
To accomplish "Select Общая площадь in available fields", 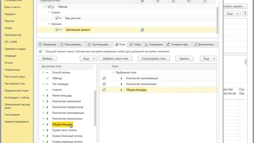I will [x=62, y=124].
